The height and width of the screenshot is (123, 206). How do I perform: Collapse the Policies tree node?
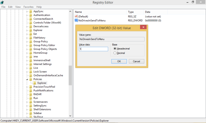click(x=27, y=79)
